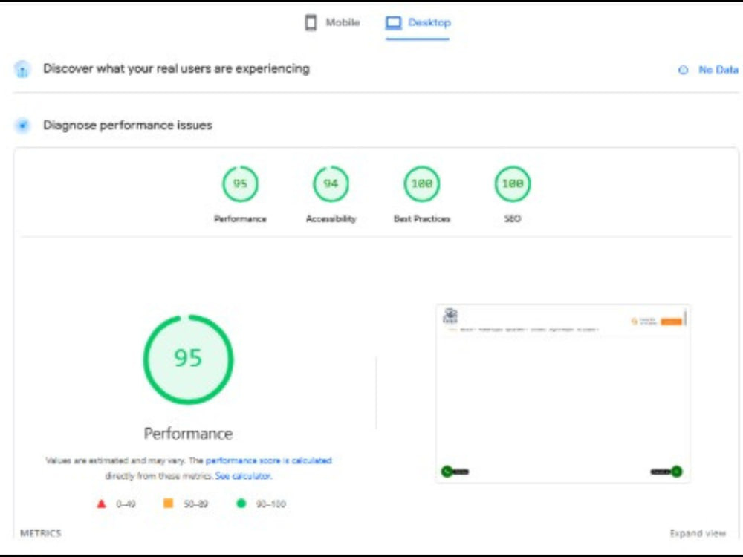Click the green phone icon in the screenshot thumbnail

[447, 472]
